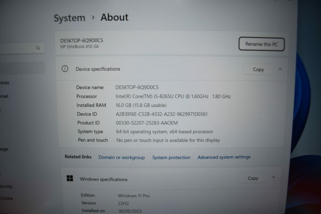Select the Pen and touch value text
The image size is (321, 214).
tap(168, 140)
